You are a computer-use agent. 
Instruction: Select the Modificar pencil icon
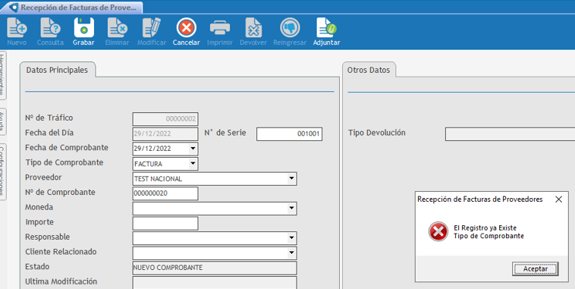152,28
